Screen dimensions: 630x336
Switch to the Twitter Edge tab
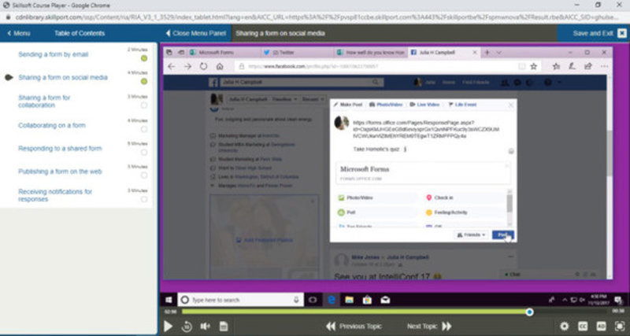(x=298, y=53)
